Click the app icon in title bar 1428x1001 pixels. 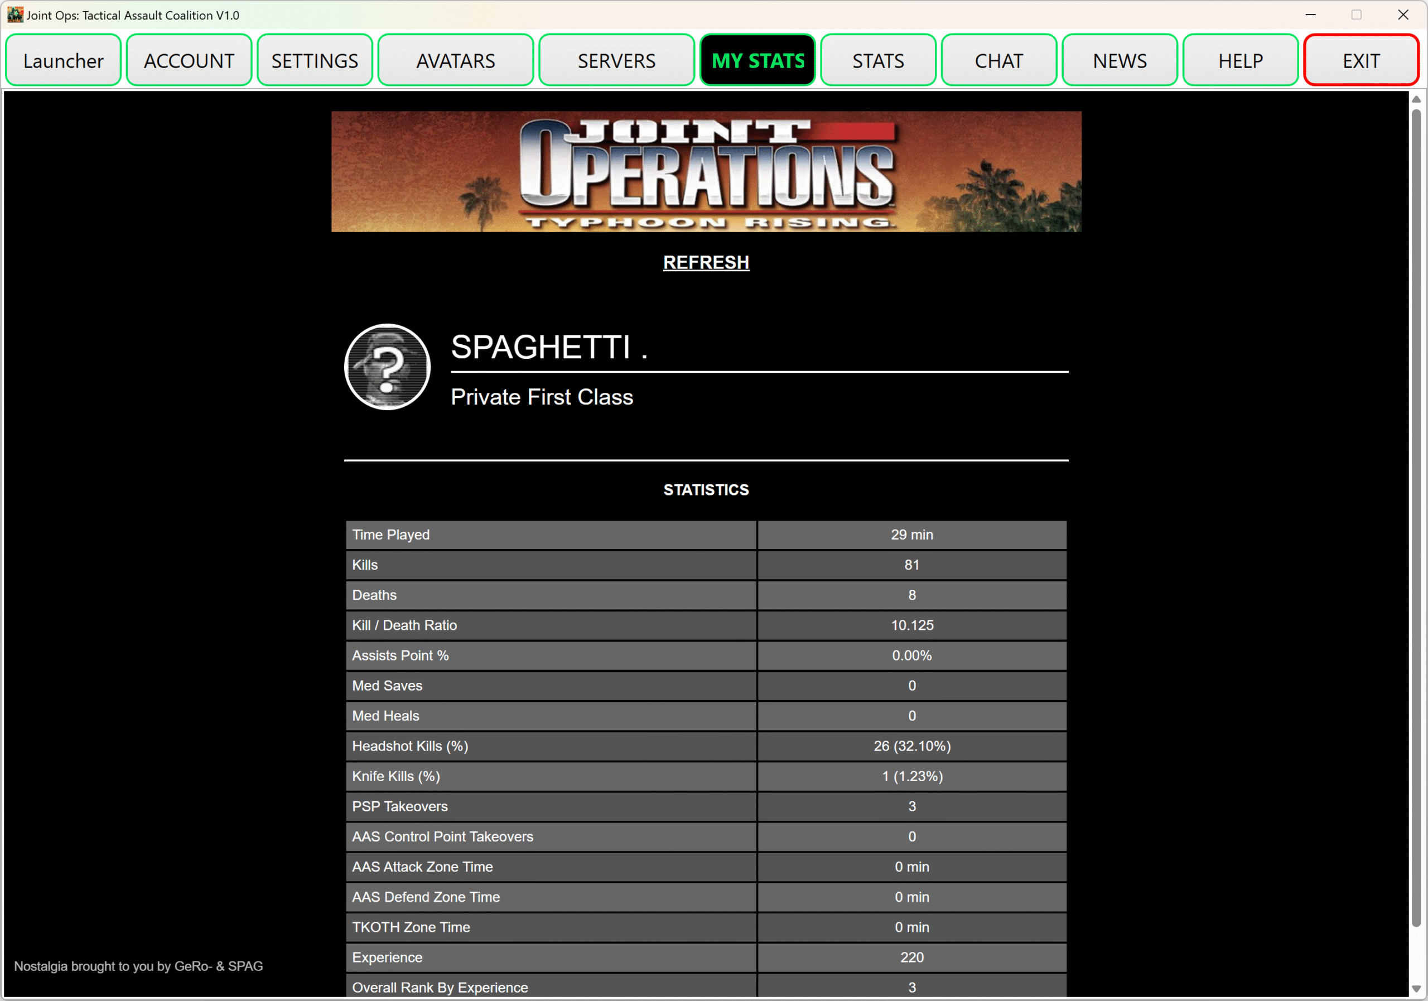[x=15, y=15]
